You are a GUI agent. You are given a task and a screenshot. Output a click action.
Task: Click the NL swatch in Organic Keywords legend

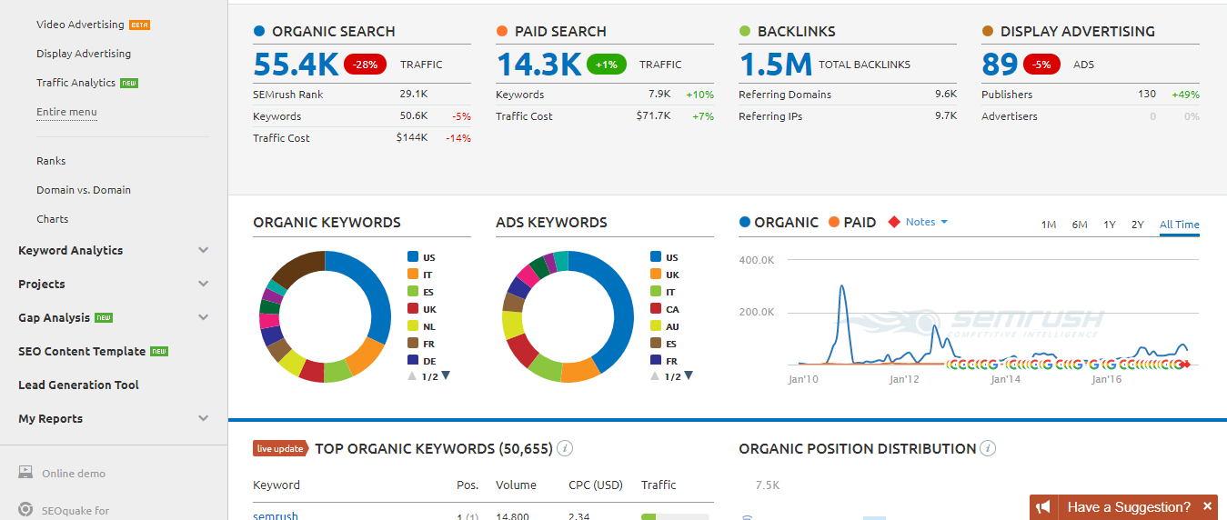point(413,326)
